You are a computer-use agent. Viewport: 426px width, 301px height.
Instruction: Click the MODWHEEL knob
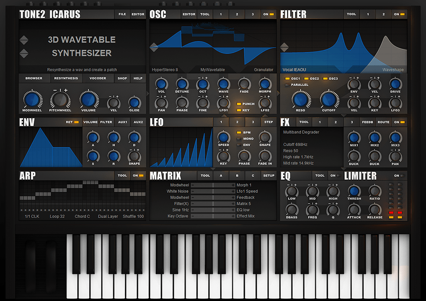point(32,99)
